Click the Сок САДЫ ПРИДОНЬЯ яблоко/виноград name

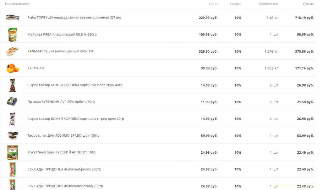tap(65, 186)
